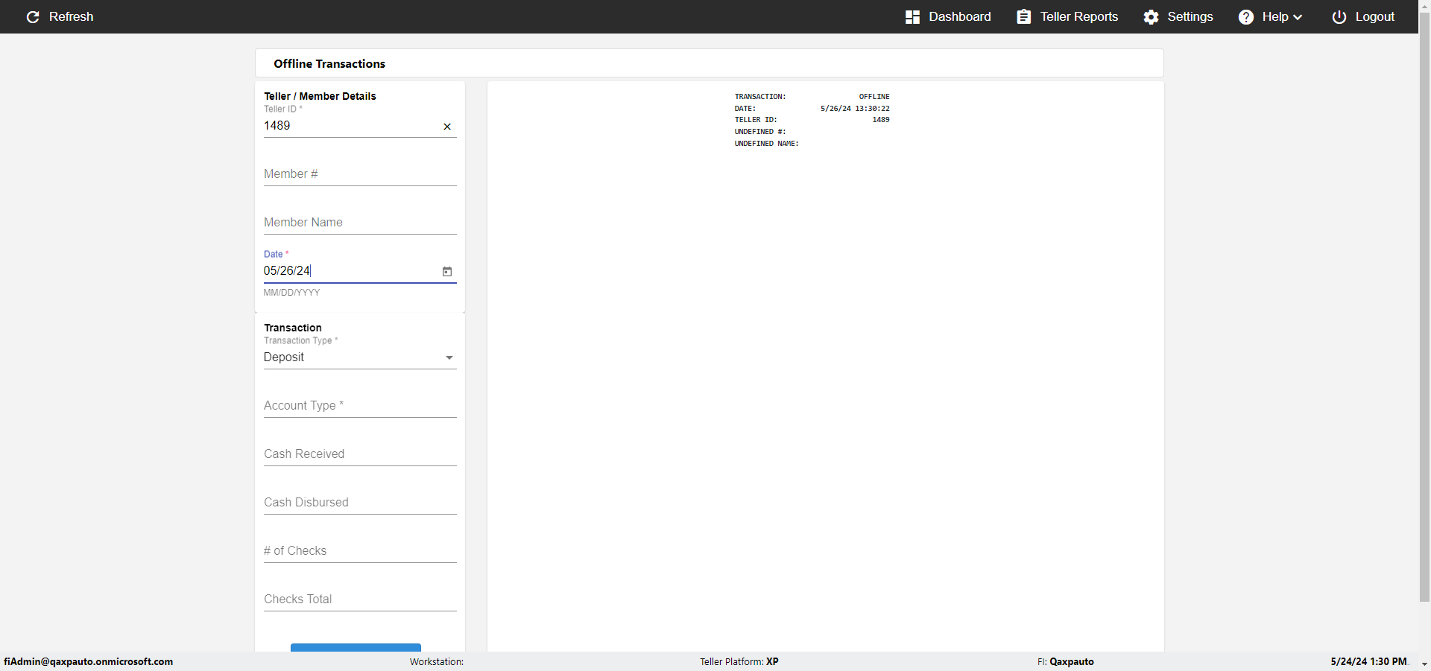The height and width of the screenshot is (671, 1431).
Task: Click the Teller Reports clipboard icon
Action: click(x=1024, y=16)
